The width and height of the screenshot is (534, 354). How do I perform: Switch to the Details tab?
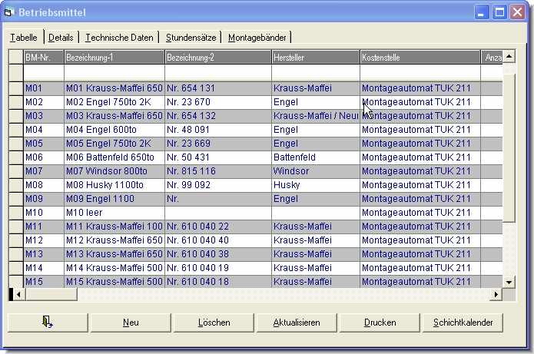pyautogui.click(x=61, y=38)
